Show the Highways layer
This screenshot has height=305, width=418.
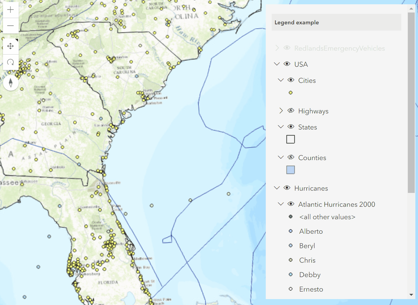point(291,111)
